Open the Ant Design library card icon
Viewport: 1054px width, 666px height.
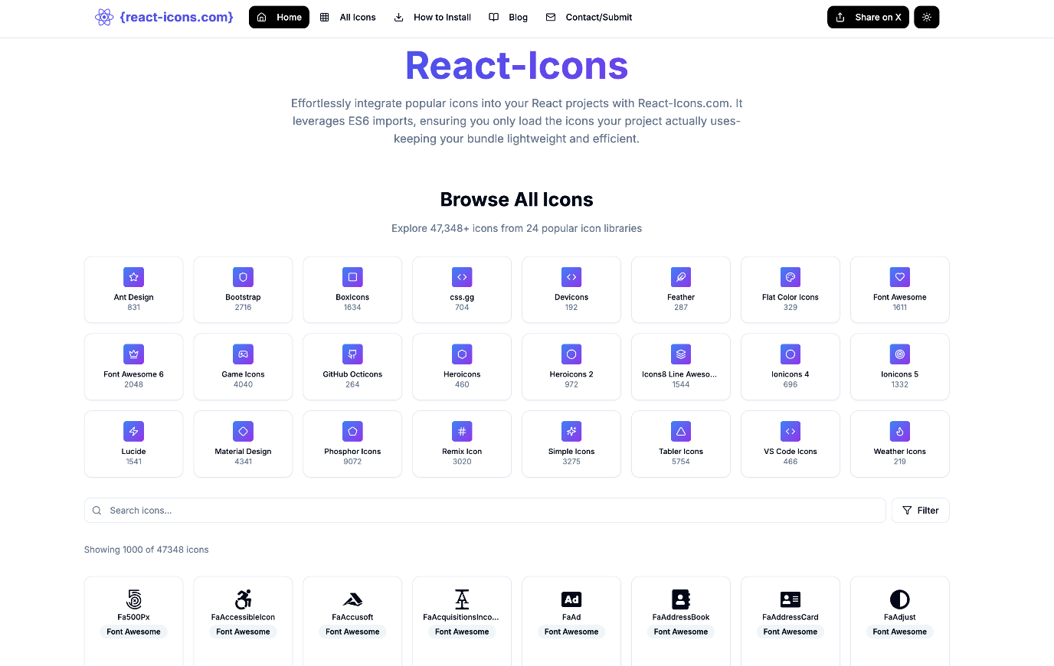pos(134,277)
